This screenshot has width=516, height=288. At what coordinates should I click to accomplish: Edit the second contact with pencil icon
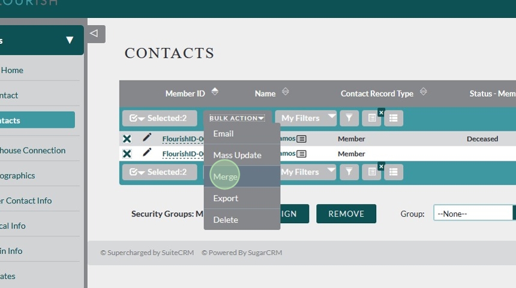[147, 153]
